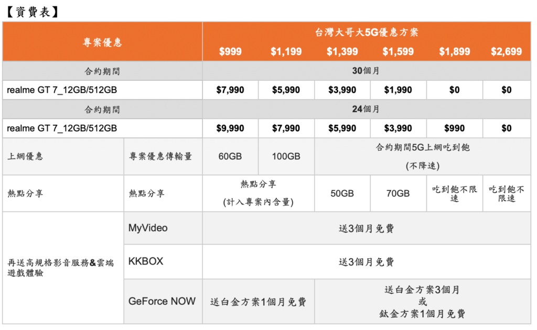537x330 pixels.
Task: Select the GeForce NOW row label
Action: click(x=162, y=301)
